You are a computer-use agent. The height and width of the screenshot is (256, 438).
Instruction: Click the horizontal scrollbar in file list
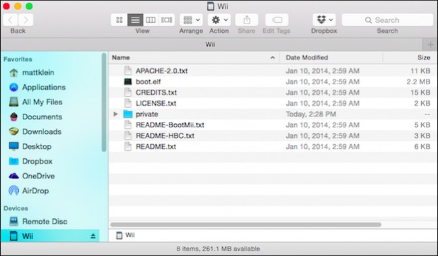[x=246, y=224]
